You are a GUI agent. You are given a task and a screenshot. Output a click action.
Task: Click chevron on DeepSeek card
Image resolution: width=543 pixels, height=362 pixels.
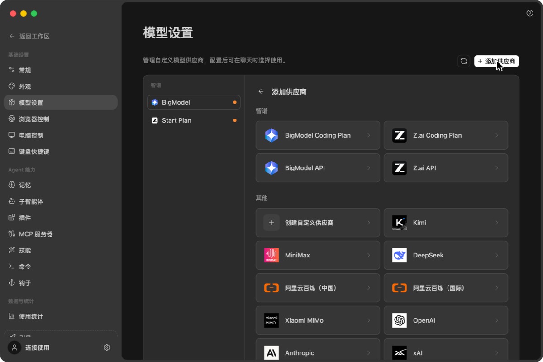point(497,255)
